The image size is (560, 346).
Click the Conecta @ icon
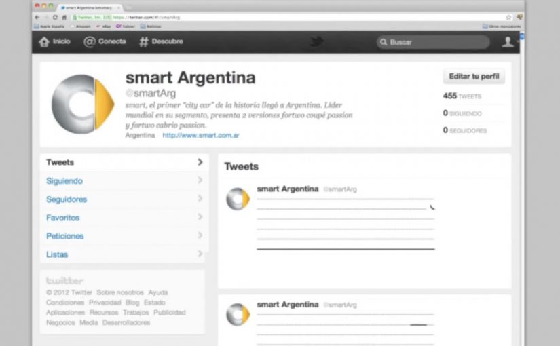coord(90,42)
